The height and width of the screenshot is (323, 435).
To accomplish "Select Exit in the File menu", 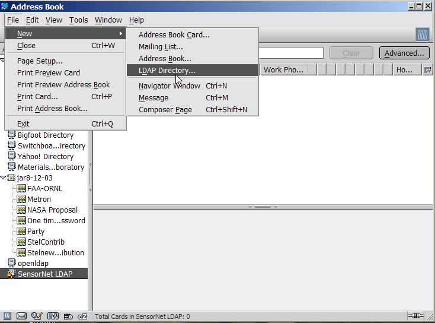I will pyautogui.click(x=66, y=123).
